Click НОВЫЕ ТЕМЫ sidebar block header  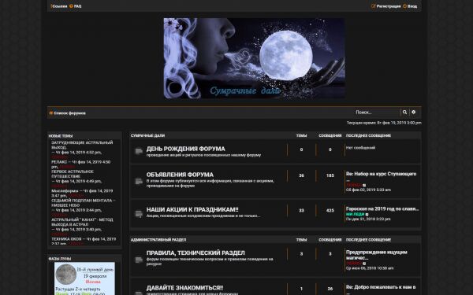point(61,136)
